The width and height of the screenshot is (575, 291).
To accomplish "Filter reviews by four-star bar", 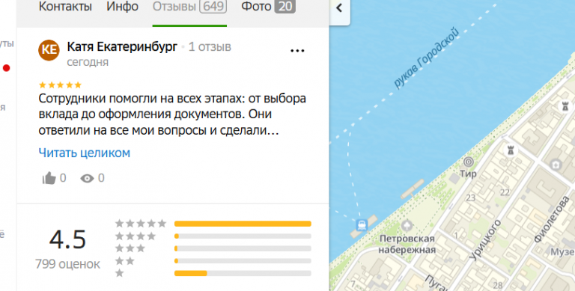I will click(243, 236).
